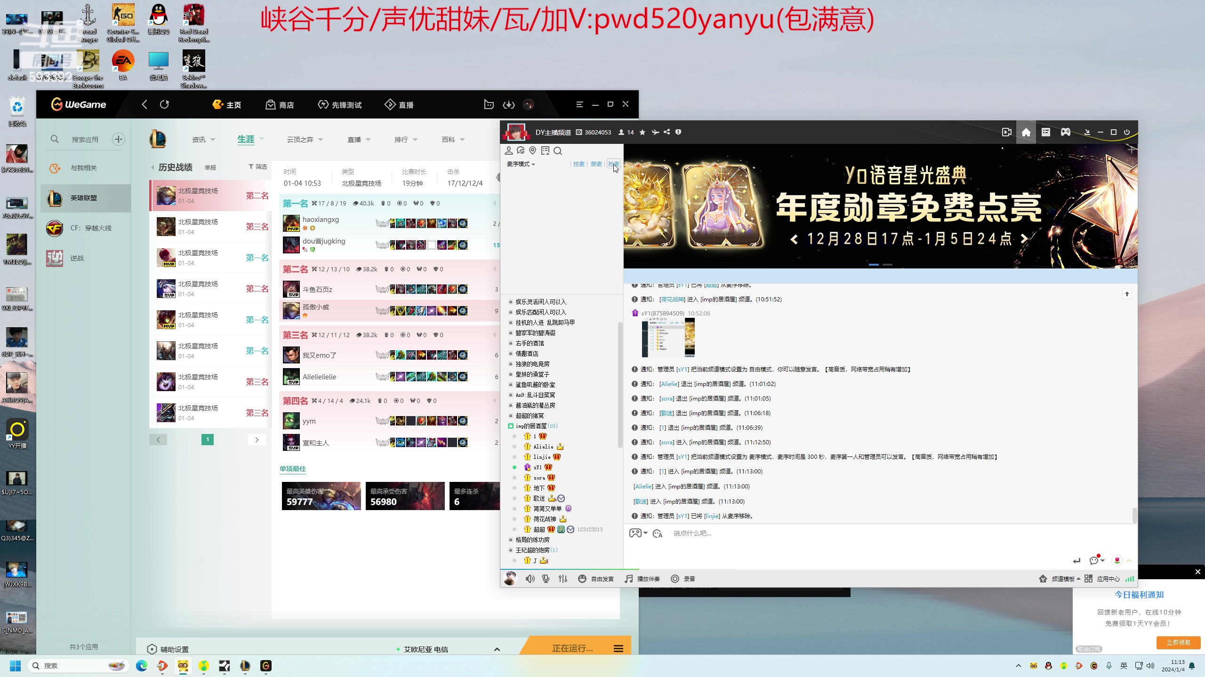
Task: Open WeGame message folder icon
Action: (489, 104)
